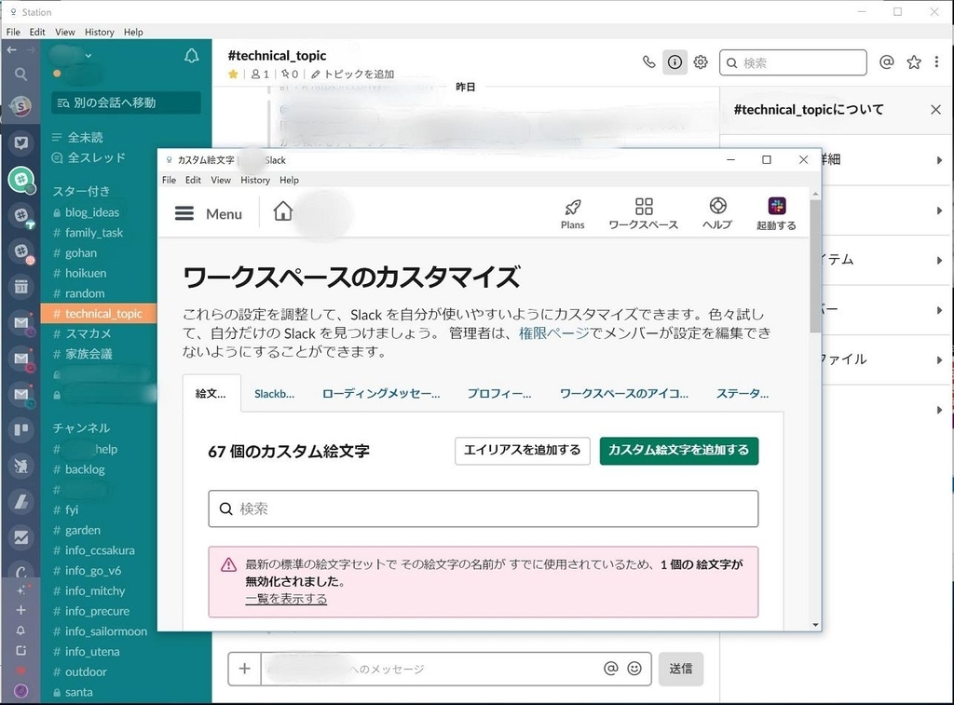954x705 pixels.
Task: Open the #random channel
Action: (x=78, y=293)
